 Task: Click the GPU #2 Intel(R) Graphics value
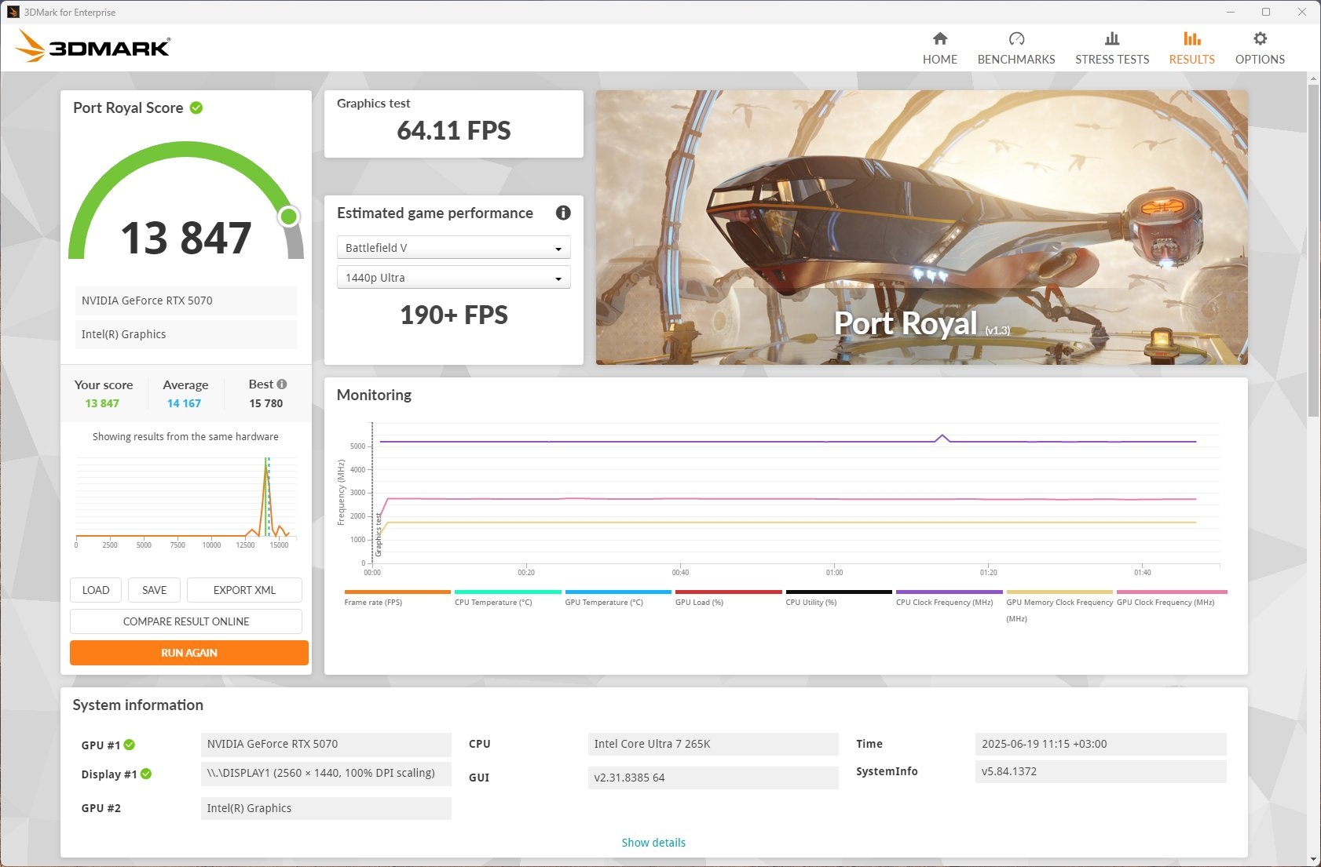point(326,808)
